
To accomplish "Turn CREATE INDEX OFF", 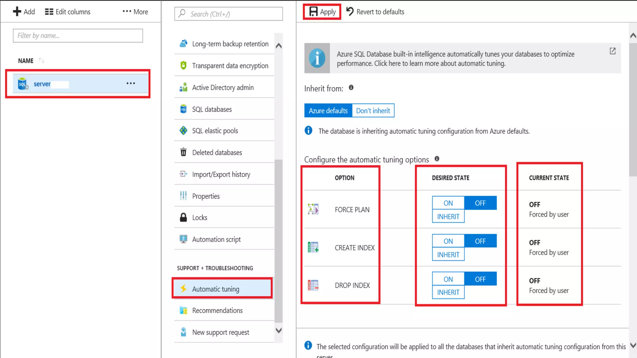I will [x=480, y=241].
